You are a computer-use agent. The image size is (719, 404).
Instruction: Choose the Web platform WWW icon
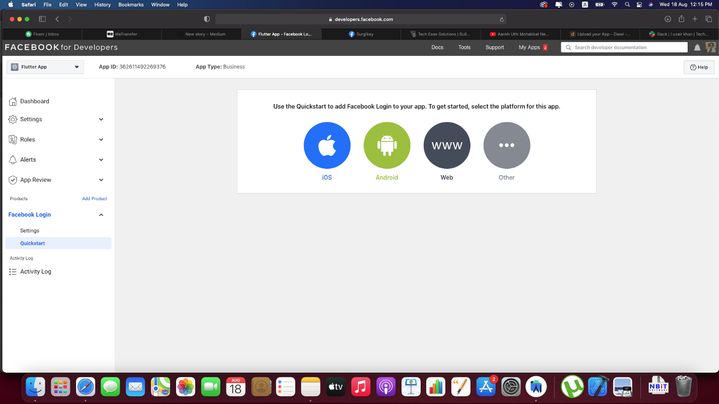tap(447, 145)
